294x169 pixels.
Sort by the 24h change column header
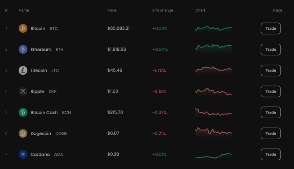pyautogui.click(x=162, y=10)
